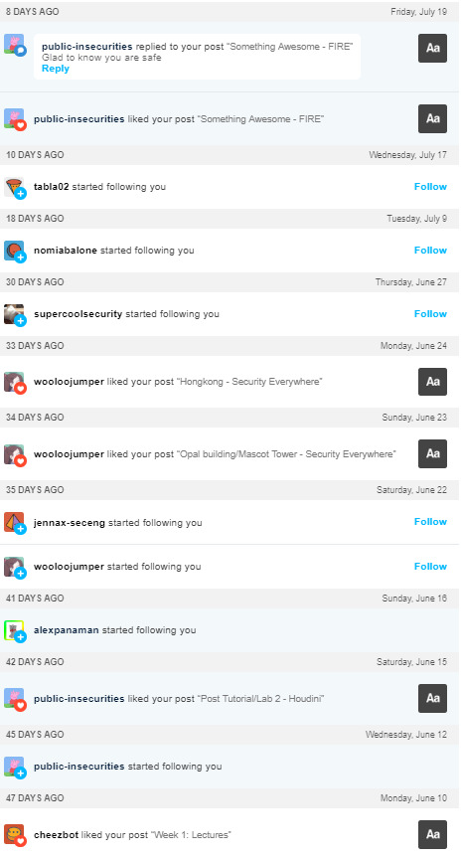
Task: Click cheezbot's avatar icon
Action: pyautogui.click(x=14, y=835)
